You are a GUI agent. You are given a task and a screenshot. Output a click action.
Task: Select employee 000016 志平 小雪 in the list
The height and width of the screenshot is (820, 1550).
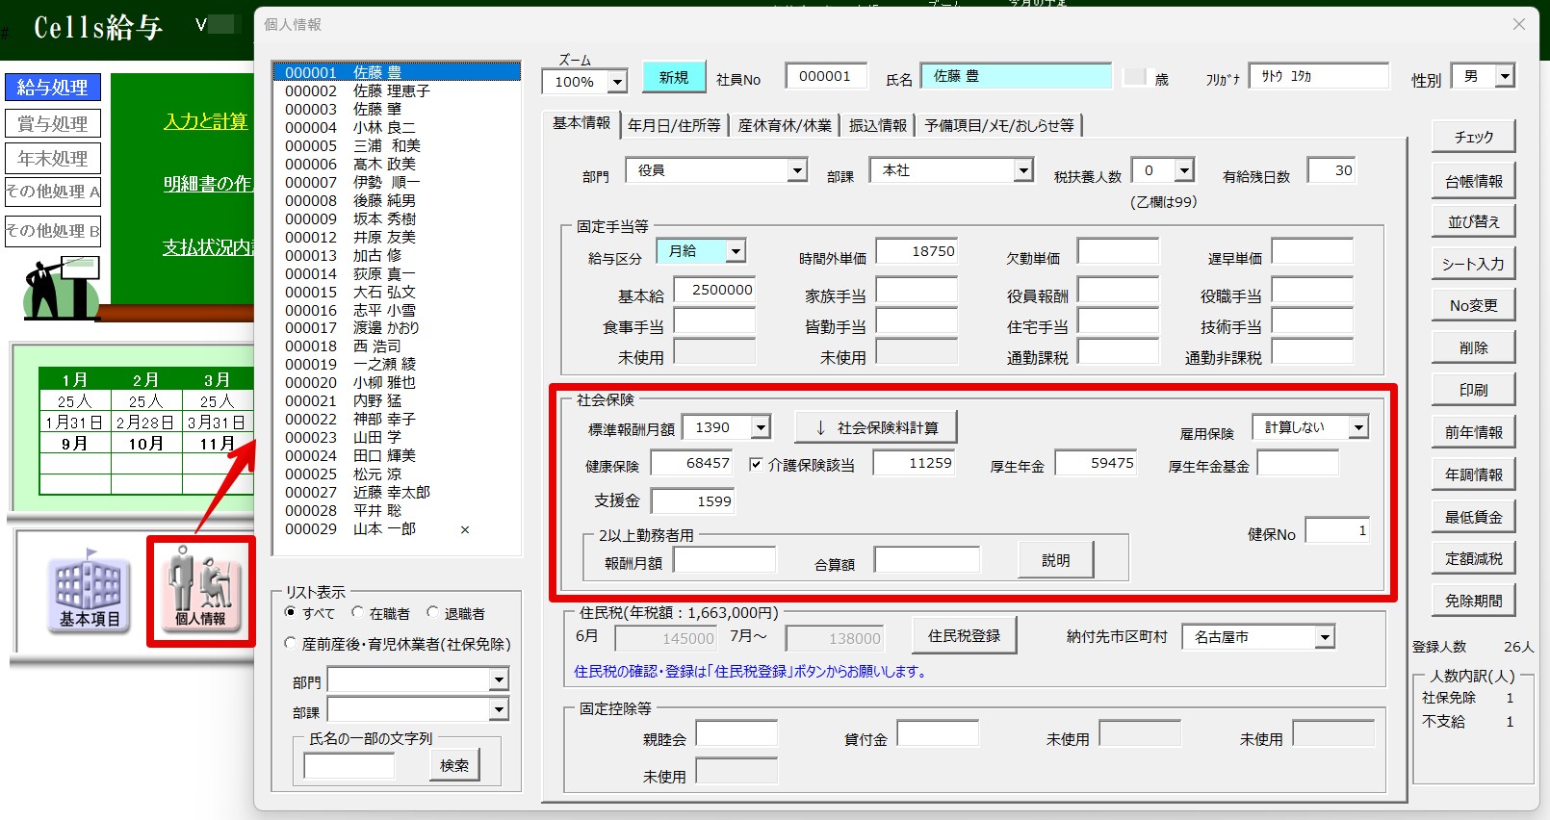[x=397, y=310]
